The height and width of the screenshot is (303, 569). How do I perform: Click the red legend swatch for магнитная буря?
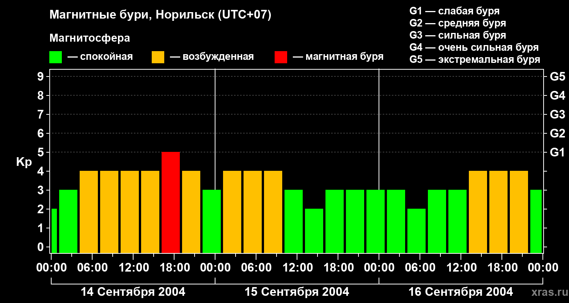[x=281, y=57]
